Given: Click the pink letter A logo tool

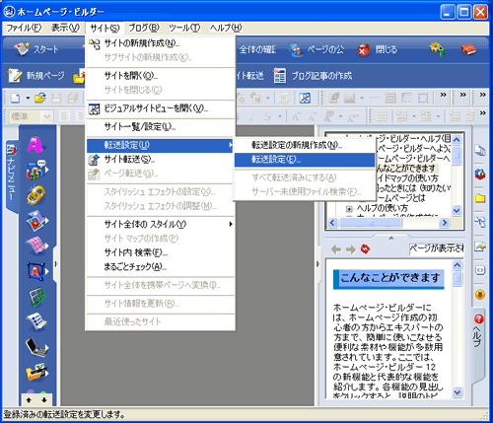Looking at the screenshot, I should pos(35,145).
